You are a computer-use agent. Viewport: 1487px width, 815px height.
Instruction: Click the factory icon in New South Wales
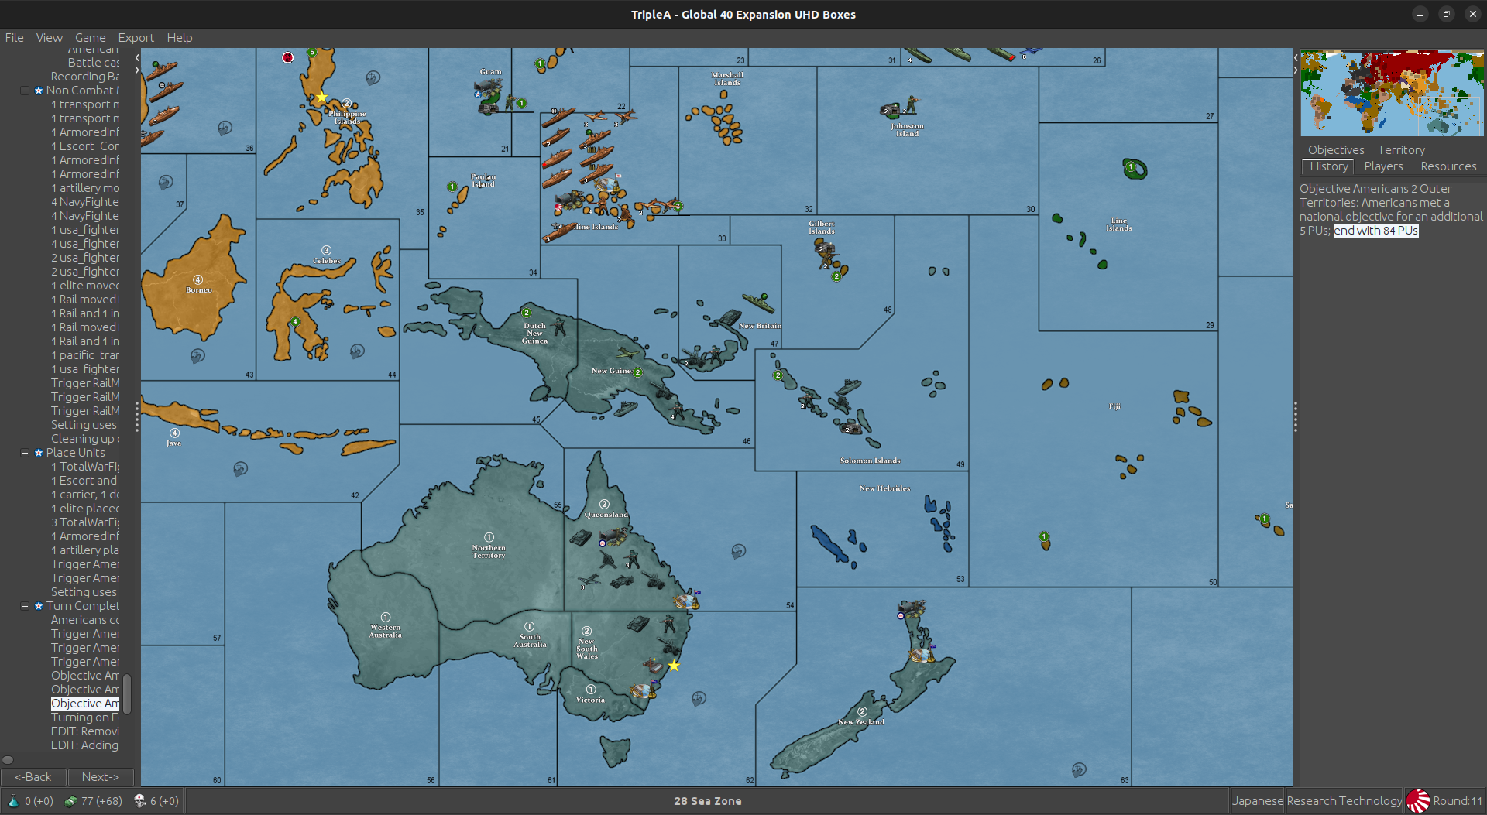point(653,666)
